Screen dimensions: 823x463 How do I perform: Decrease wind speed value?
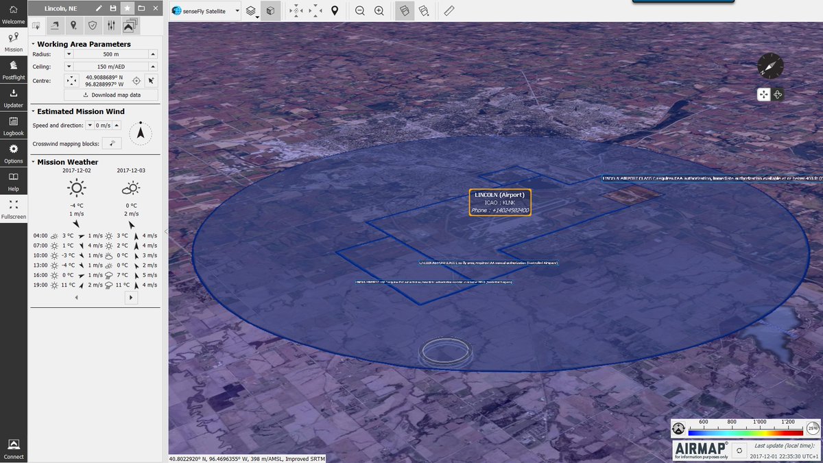(x=91, y=126)
